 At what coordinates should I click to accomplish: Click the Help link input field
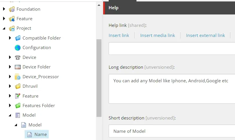pyautogui.click(x=172, y=48)
